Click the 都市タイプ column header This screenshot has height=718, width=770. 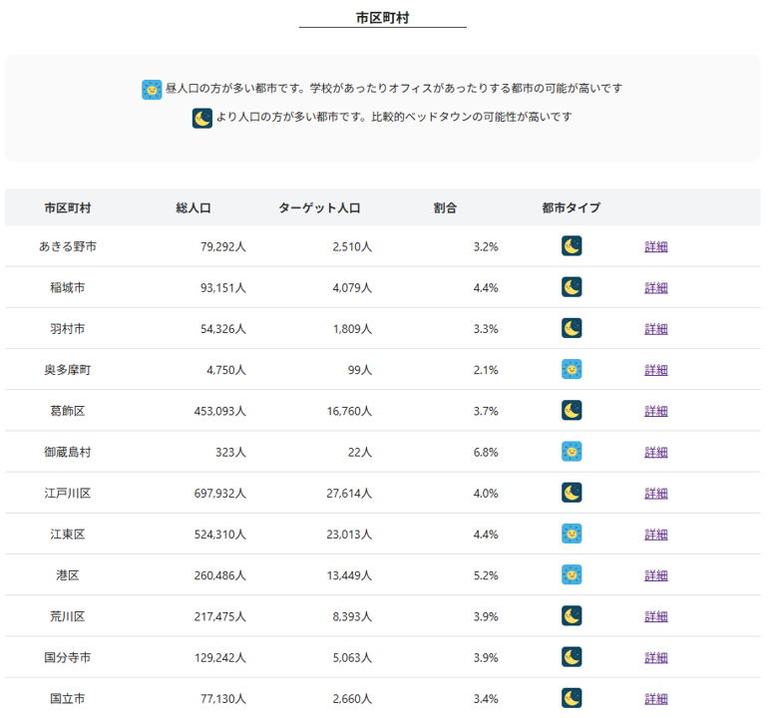tap(572, 208)
